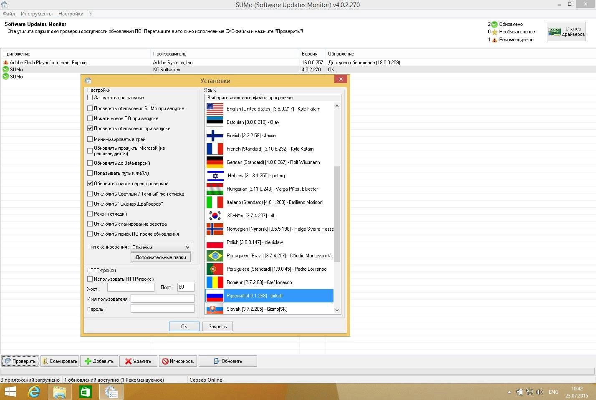Screen dimensions: 596x400
Task: Enable 'Искать новое ПО при запуске'
Action: coord(90,118)
